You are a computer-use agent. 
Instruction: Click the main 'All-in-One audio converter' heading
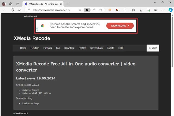tap(76, 67)
